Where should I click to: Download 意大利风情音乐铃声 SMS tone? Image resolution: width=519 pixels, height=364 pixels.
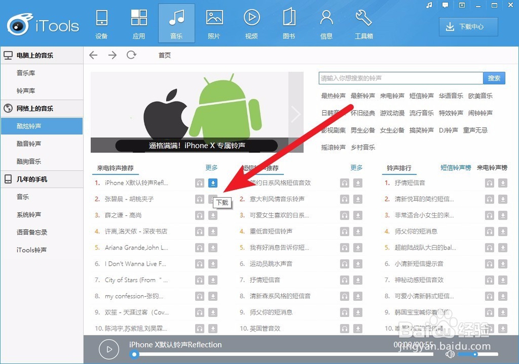(358, 199)
